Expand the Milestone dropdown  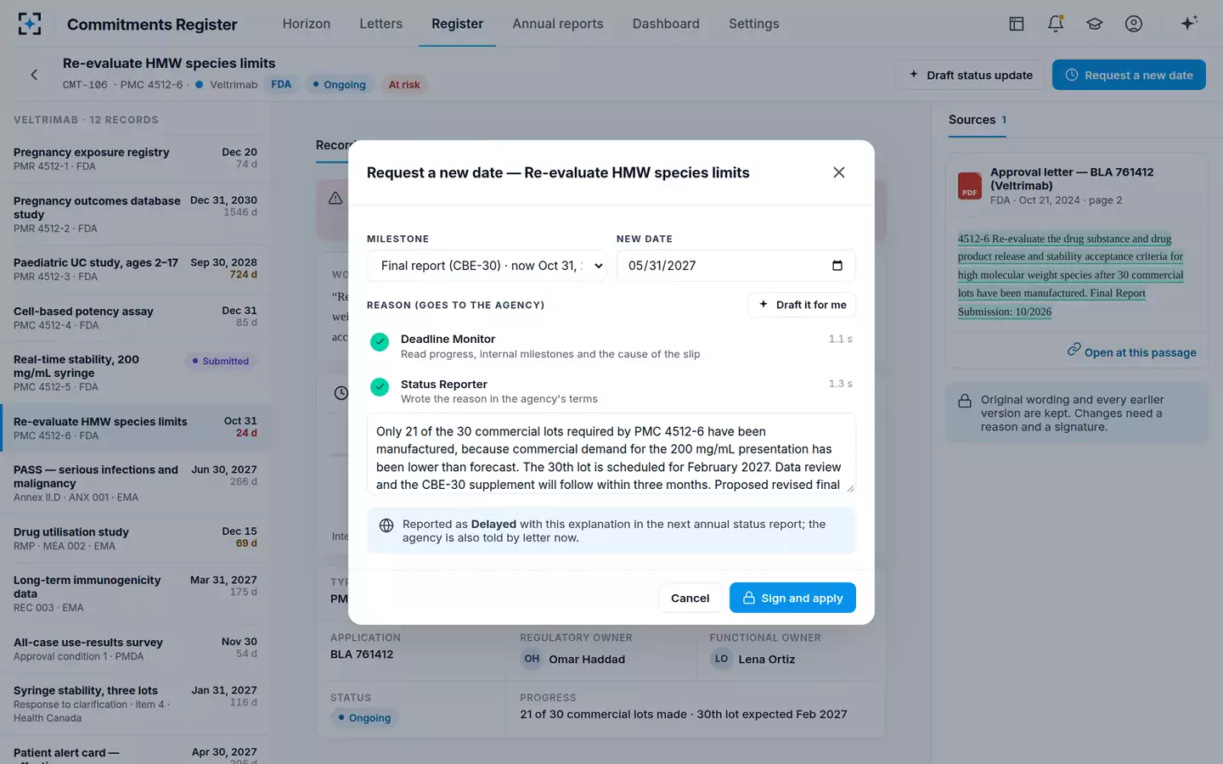point(487,266)
